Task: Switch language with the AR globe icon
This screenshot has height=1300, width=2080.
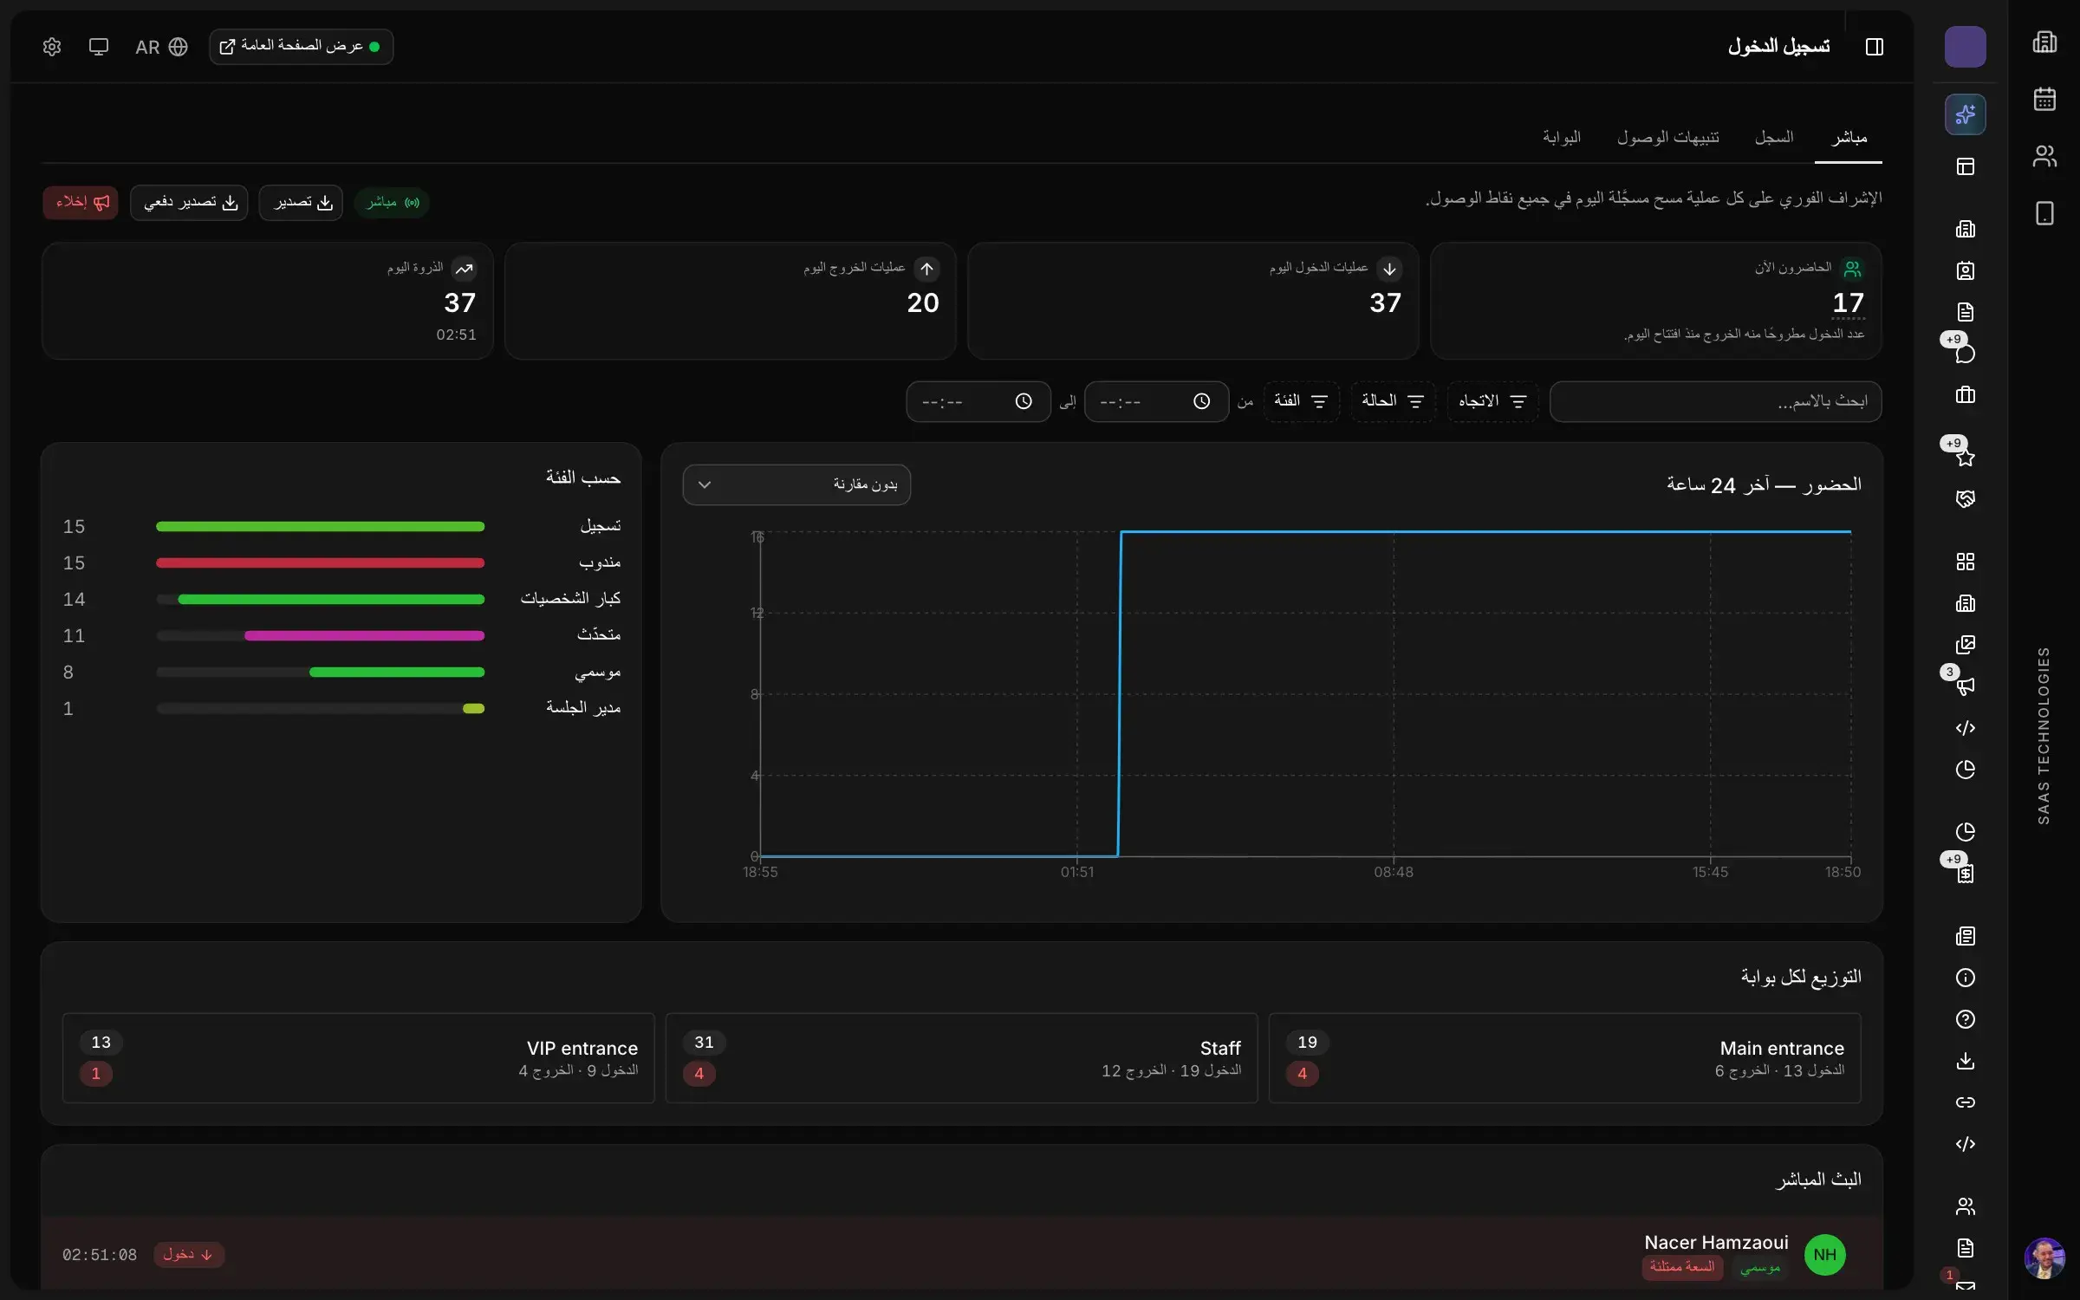Action: point(162,47)
